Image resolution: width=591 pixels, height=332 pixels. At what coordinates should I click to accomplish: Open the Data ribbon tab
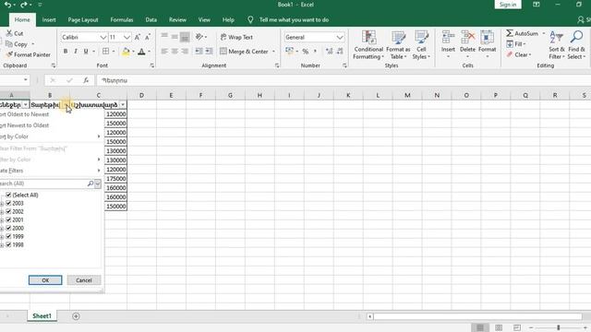pyautogui.click(x=151, y=19)
